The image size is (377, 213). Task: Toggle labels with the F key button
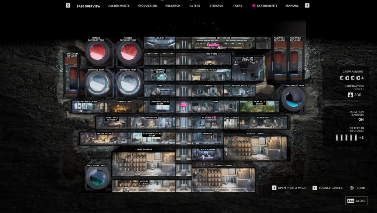[x=314, y=188]
